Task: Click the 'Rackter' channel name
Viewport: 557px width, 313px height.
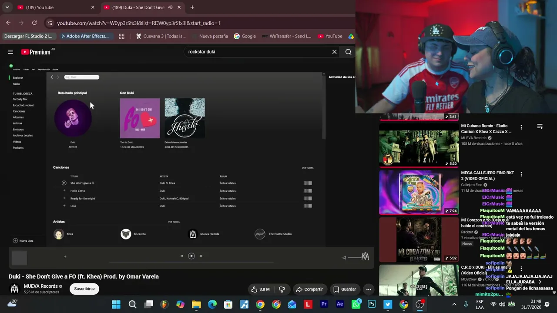Action: pos(467,232)
